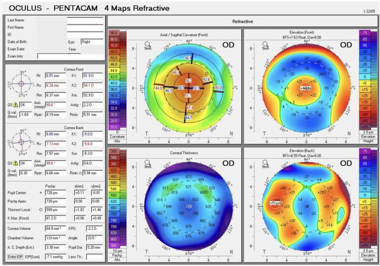Click the -75 swatch on front elevation scale
Screen dimensions: 380x266
pyautogui.click(x=365, y=33)
